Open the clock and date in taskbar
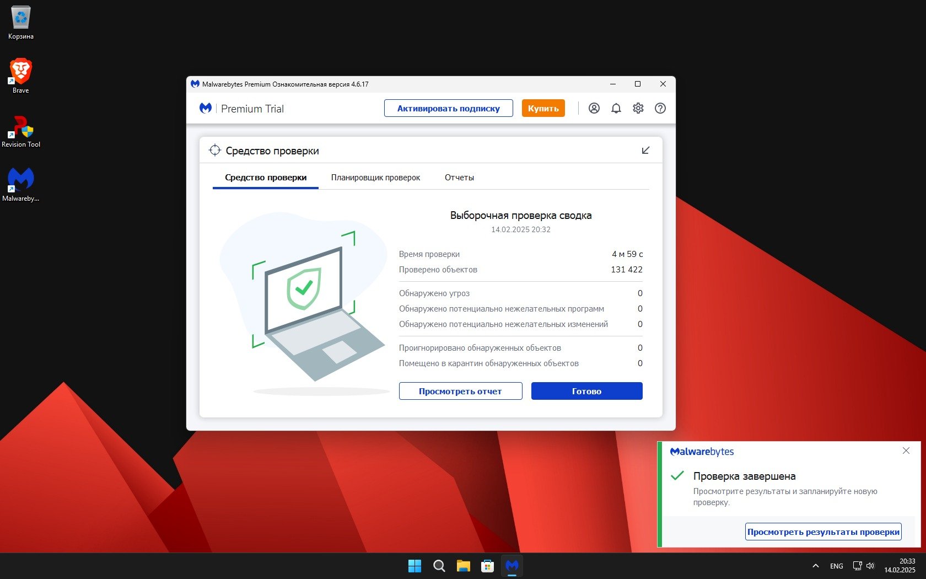Image resolution: width=926 pixels, height=579 pixels. tap(900, 566)
